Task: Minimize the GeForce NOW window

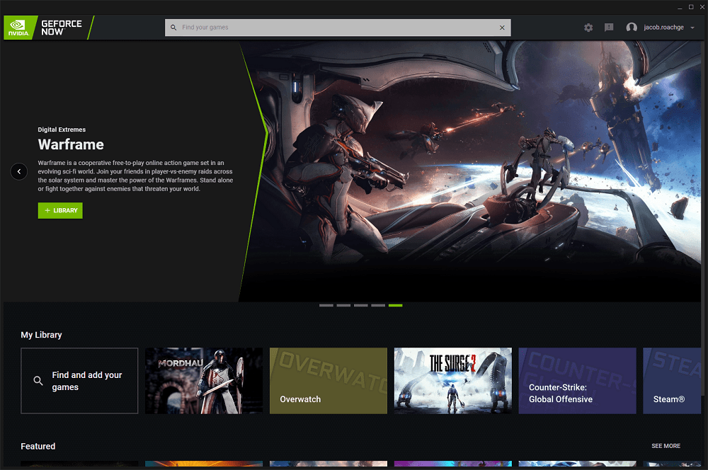Action: pos(680,7)
